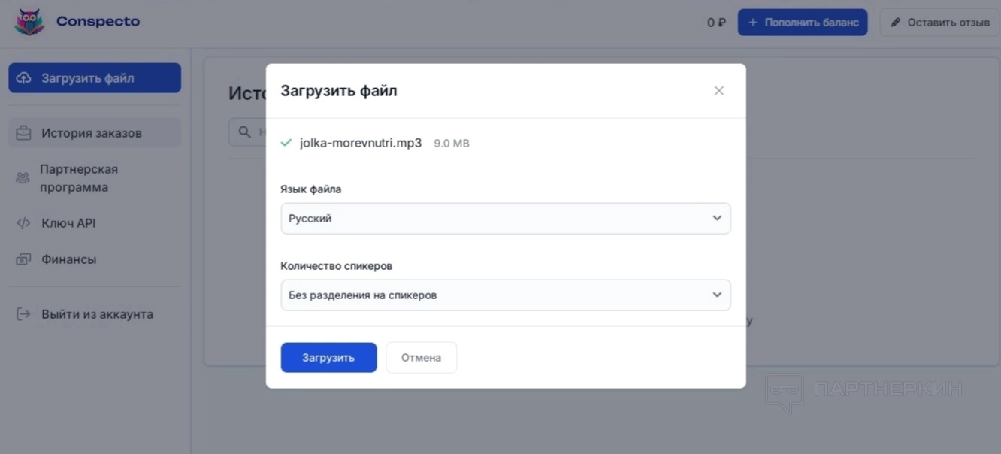Click the chevron arrow of Русский selector
The width and height of the screenshot is (1001, 454).
pos(717,219)
